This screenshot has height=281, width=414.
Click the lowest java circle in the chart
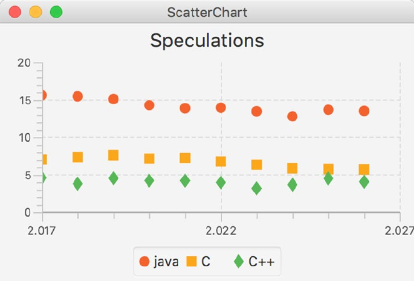click(x=293, y=116)
